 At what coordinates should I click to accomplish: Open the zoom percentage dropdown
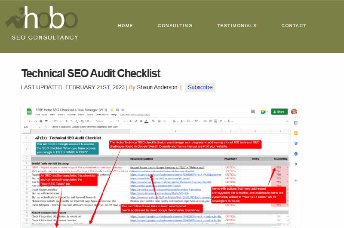57,121
